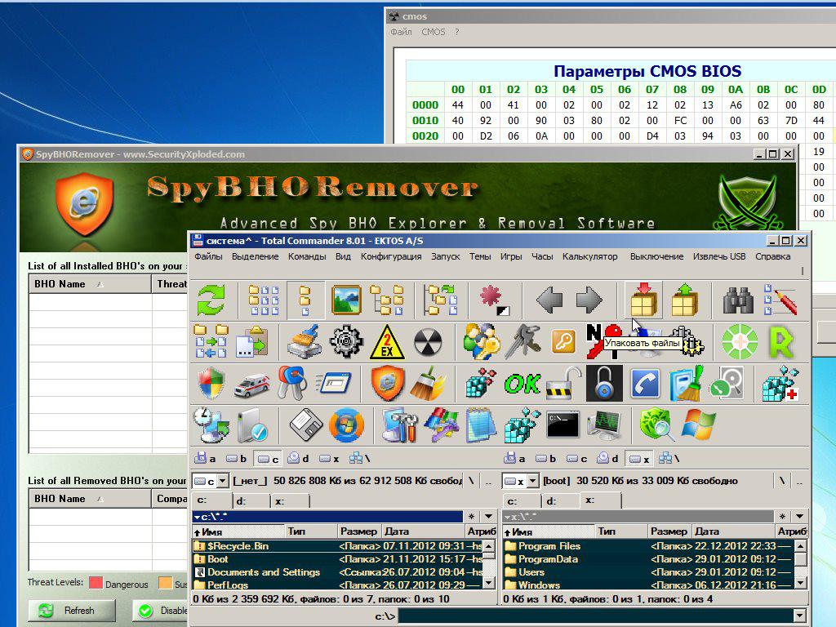Launch the yellow 2EX warning triangle tool
Image resolution: width=836 pixels, height=627 pixels.
coord(387,341)
